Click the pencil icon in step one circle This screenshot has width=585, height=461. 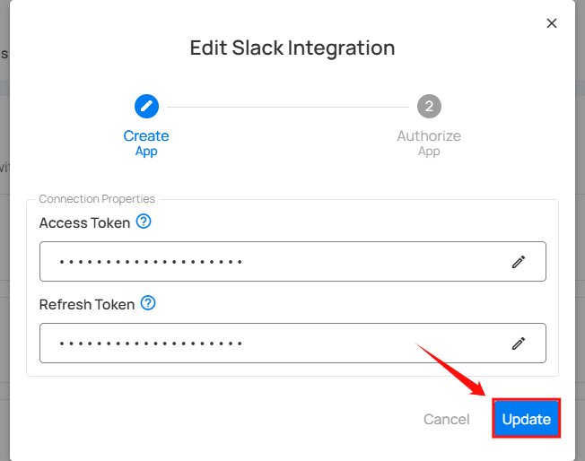146,107
